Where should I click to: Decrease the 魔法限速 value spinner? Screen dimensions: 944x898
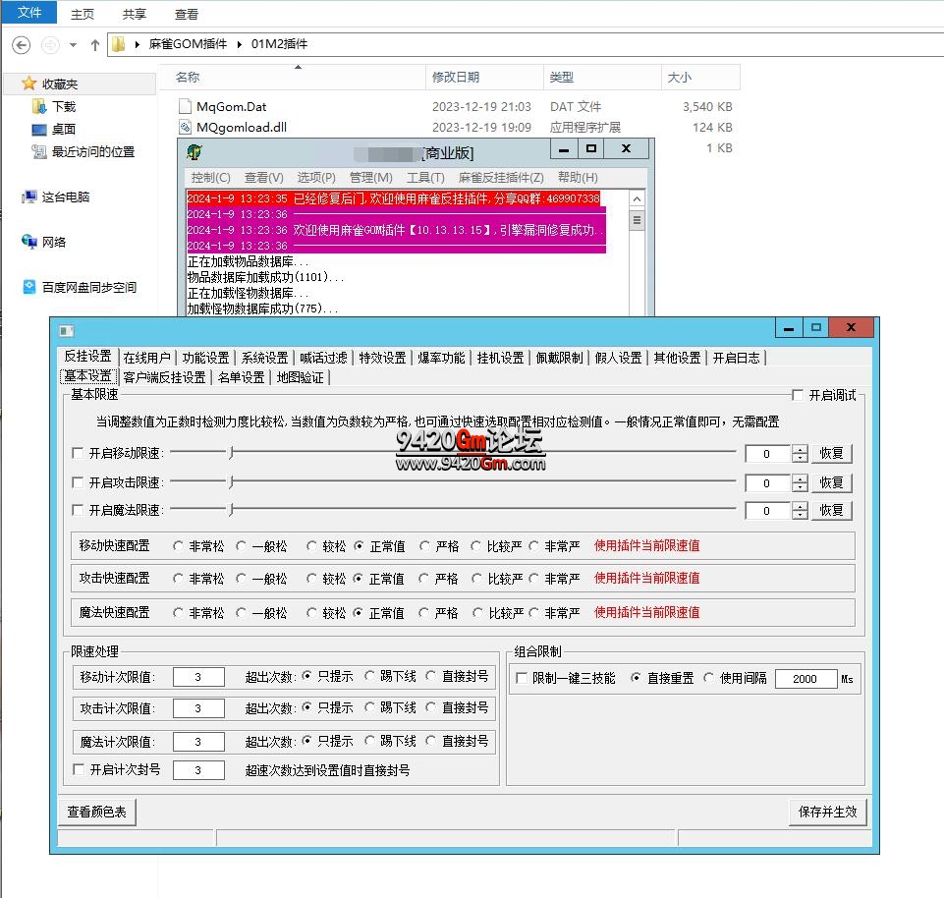coord(800,515)
